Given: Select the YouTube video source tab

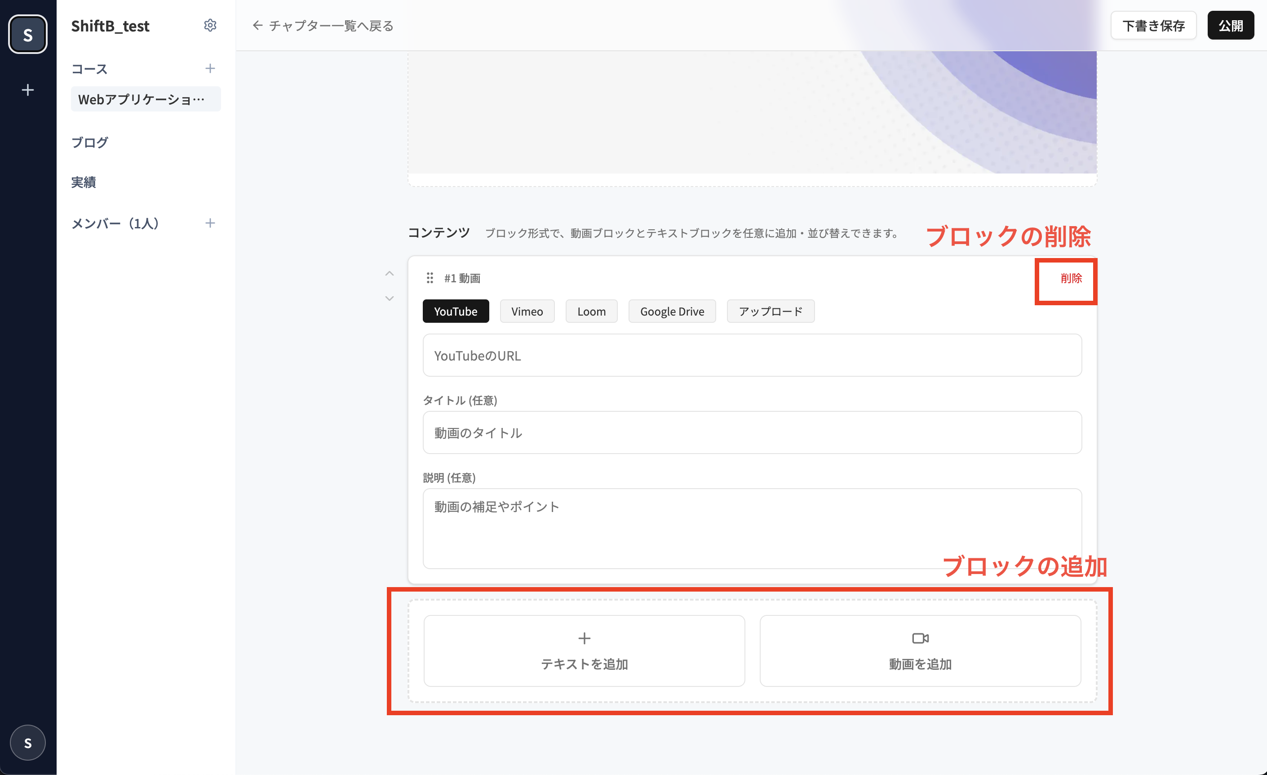Looking at the screenshot, I should coord(455,312).
